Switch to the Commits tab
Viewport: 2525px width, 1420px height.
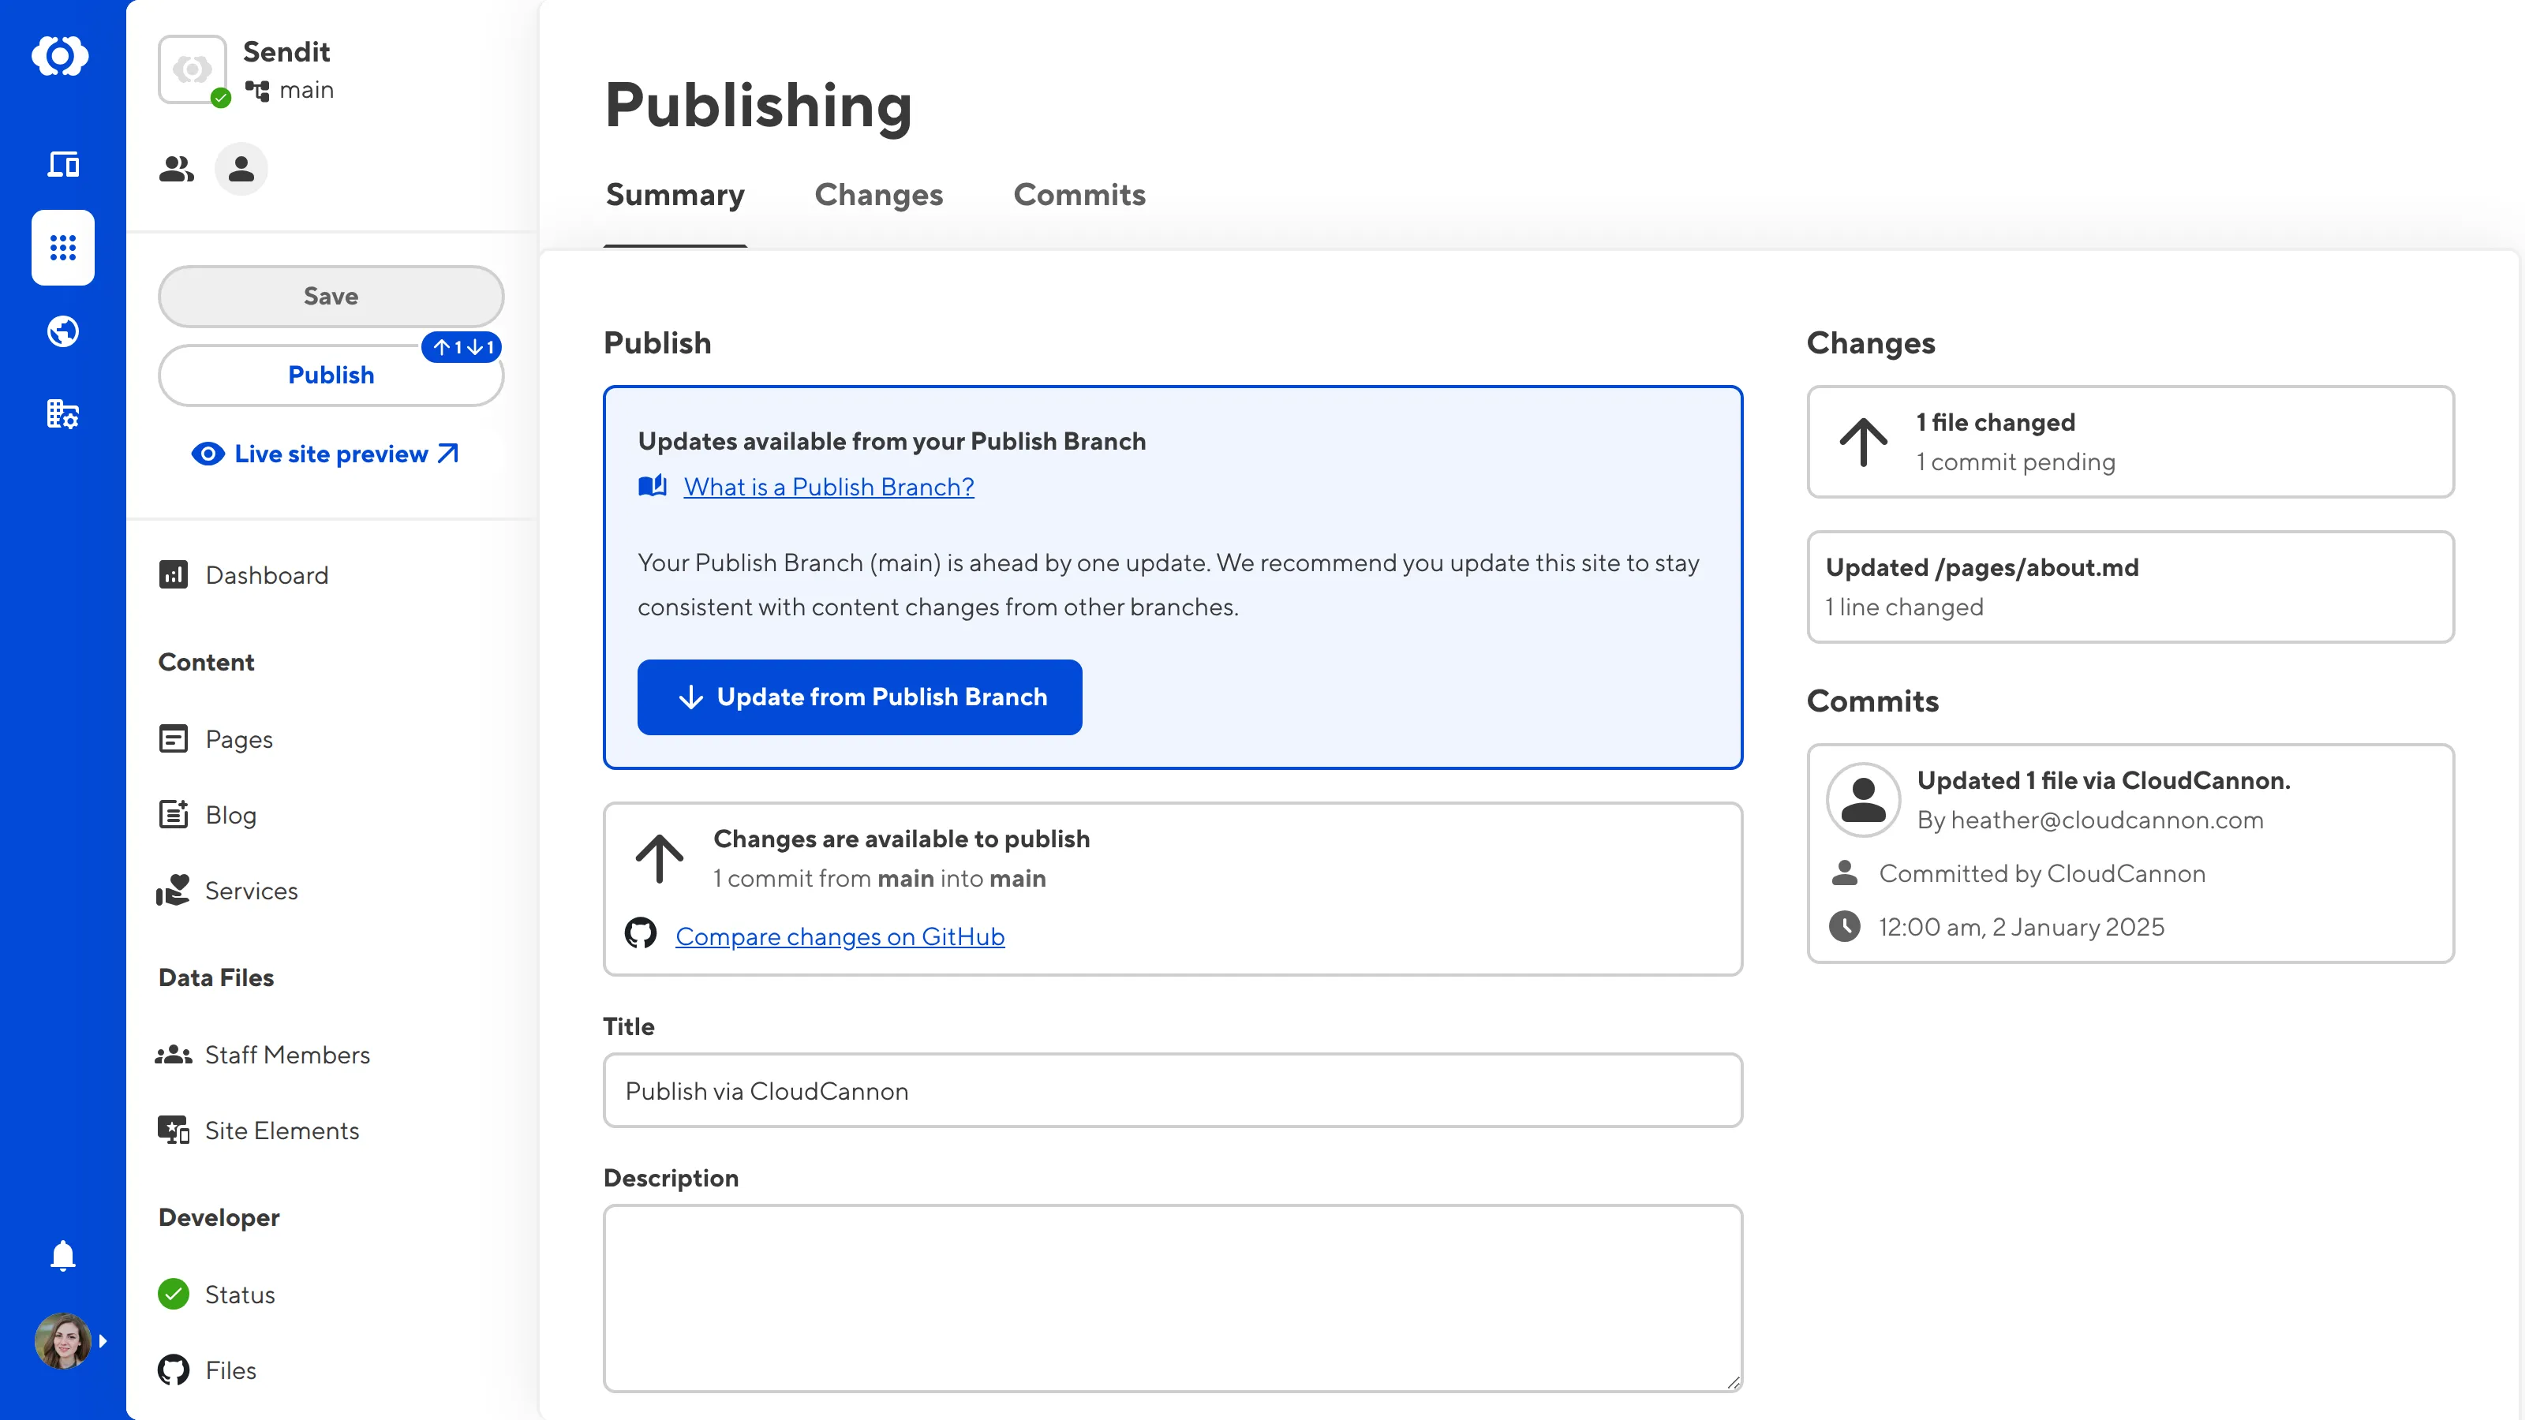(x=1079, y=195)
